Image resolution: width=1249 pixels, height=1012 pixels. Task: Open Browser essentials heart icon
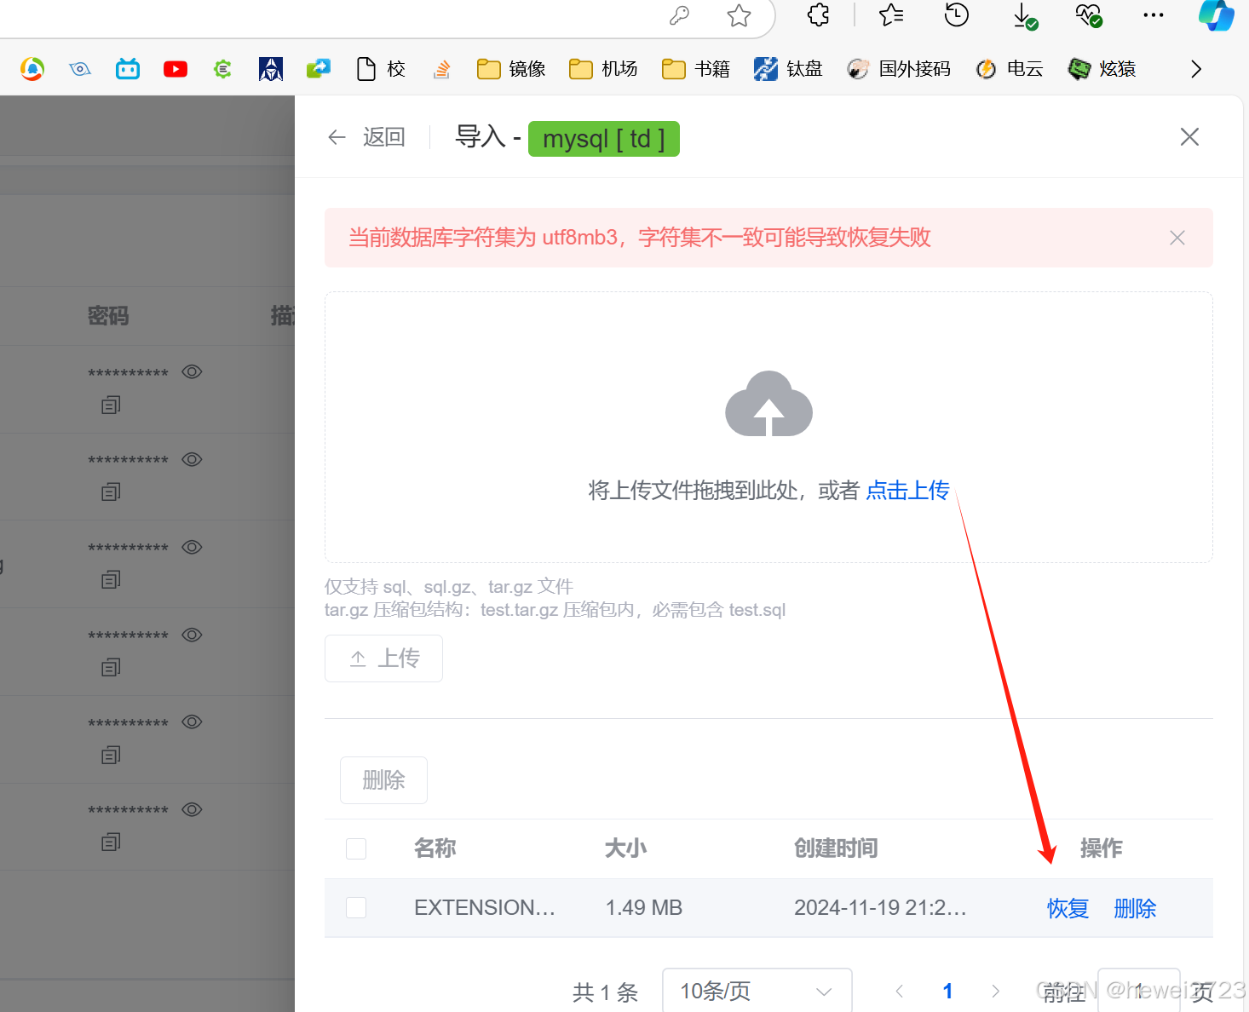tap(1088, 15)
